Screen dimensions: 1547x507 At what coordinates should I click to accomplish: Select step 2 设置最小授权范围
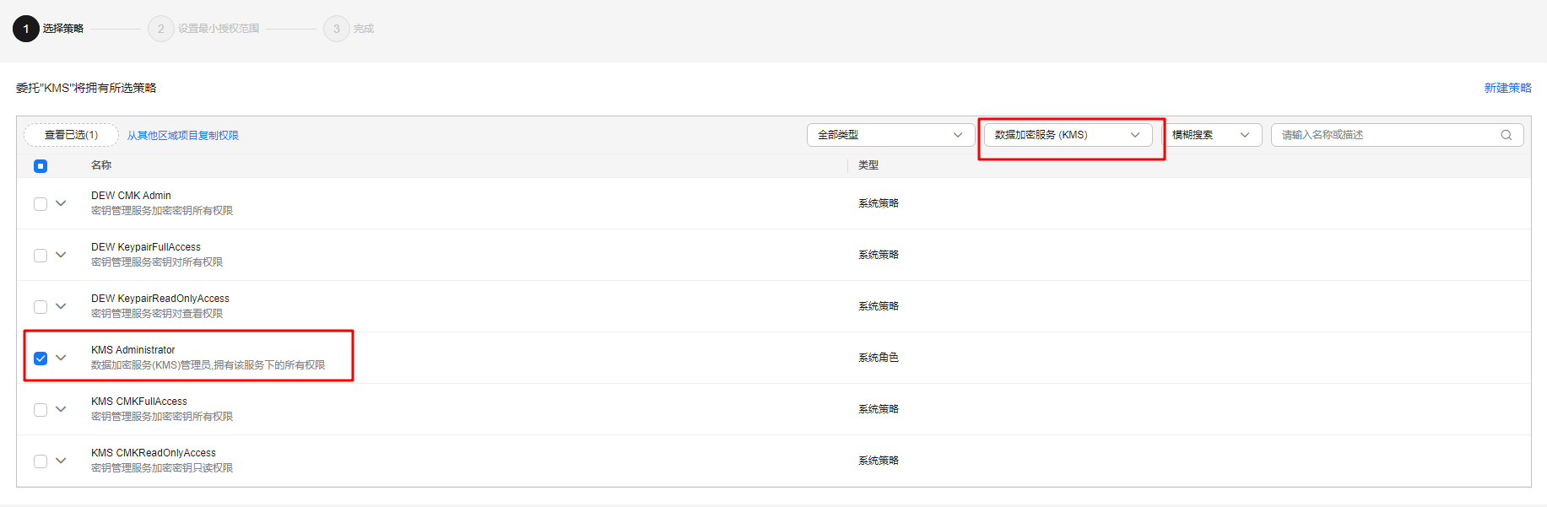tap(203, 29)
